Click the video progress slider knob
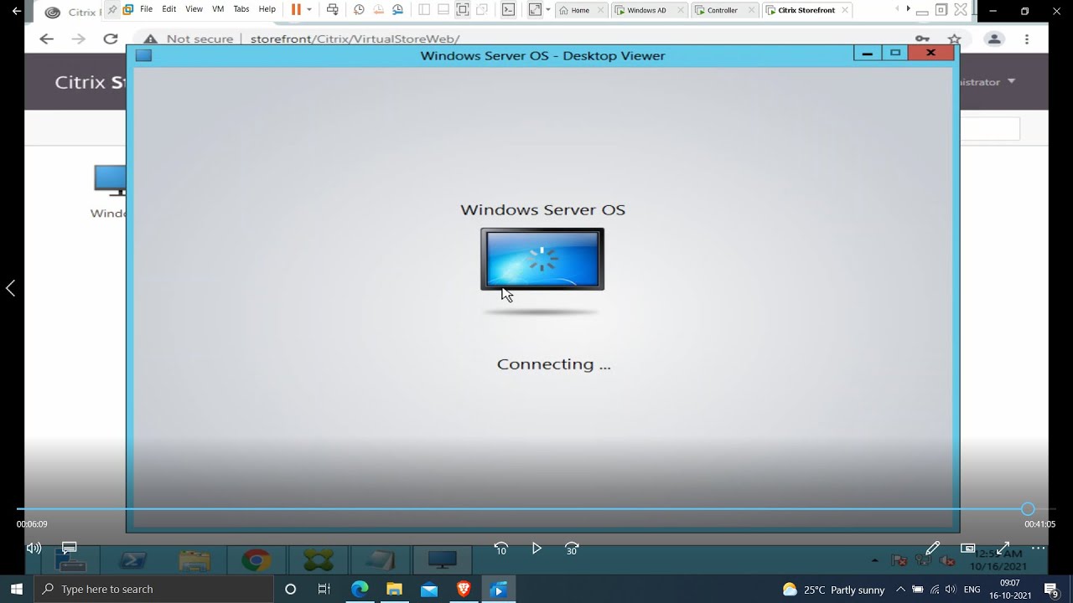 [x=1028, y=509]
